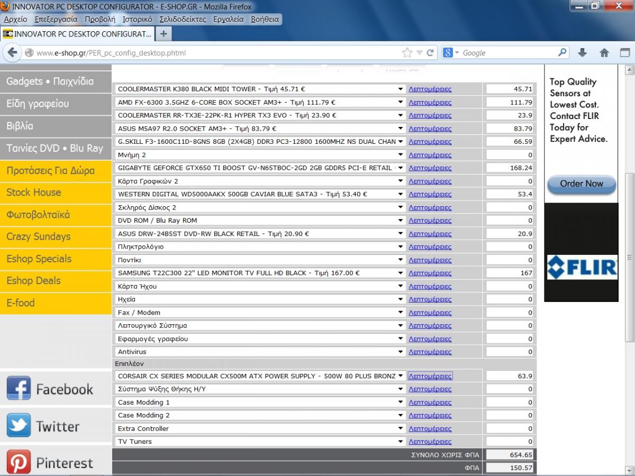Open Λεπτομέρειες link for ASUS DRW-24B5ST
The height and width of the screenshot is (476, 635).
coord(430,234)
